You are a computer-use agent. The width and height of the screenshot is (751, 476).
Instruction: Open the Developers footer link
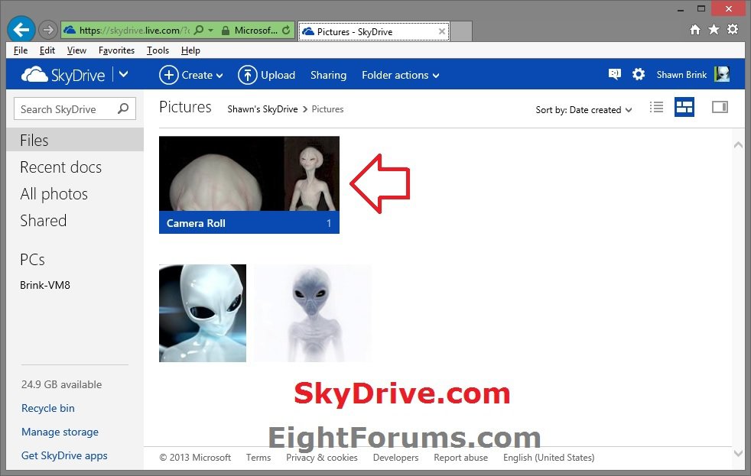pos(395,458)
